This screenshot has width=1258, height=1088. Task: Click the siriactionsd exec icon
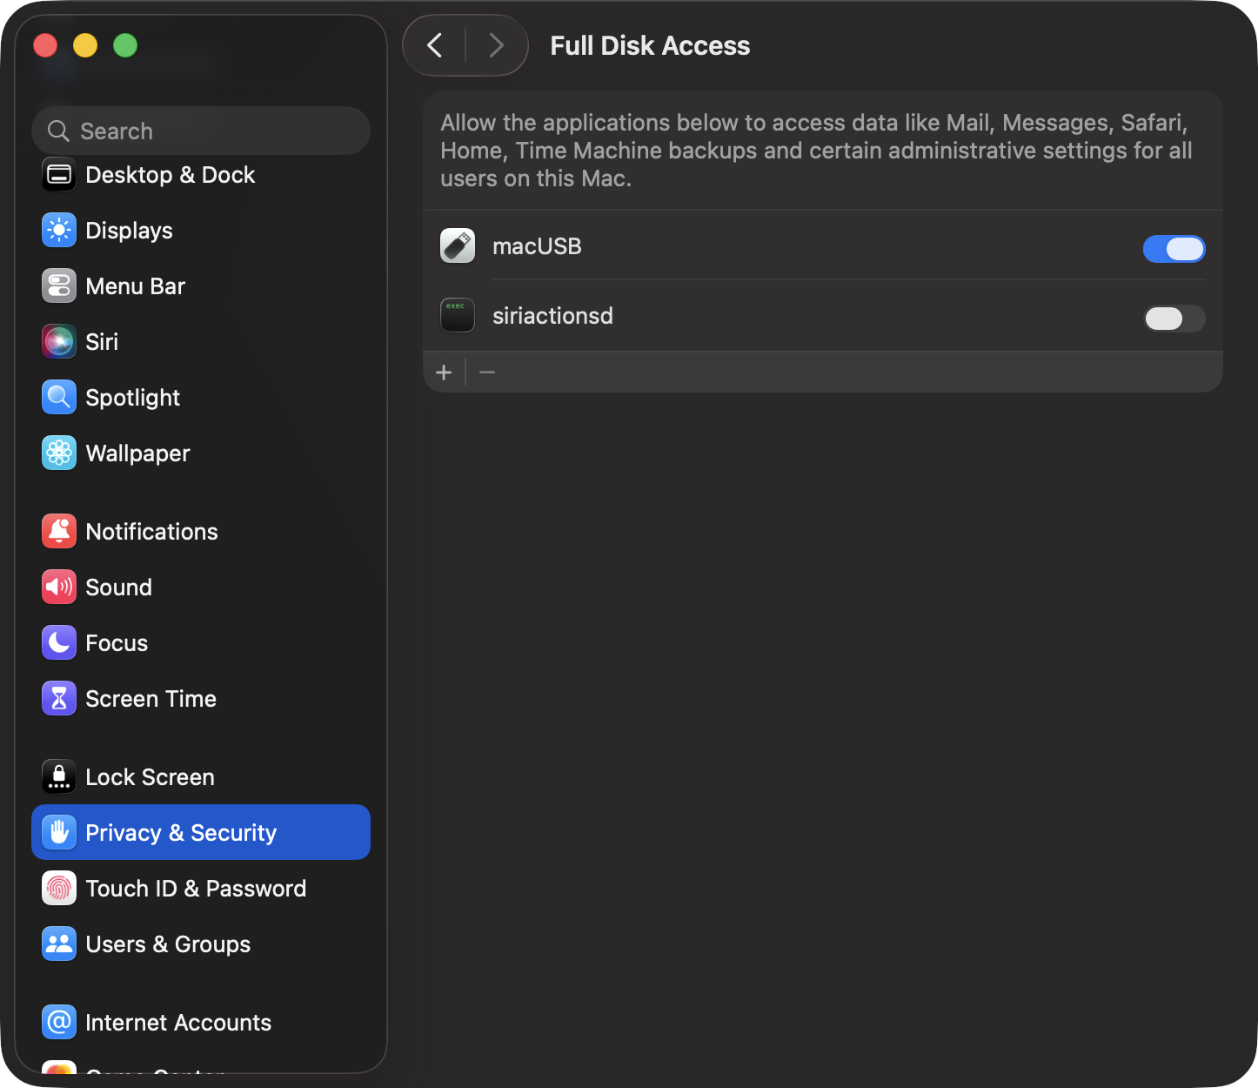(458, 316)
